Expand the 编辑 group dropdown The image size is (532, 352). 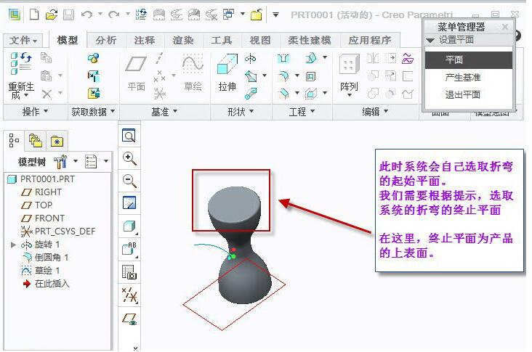(375, 112)
